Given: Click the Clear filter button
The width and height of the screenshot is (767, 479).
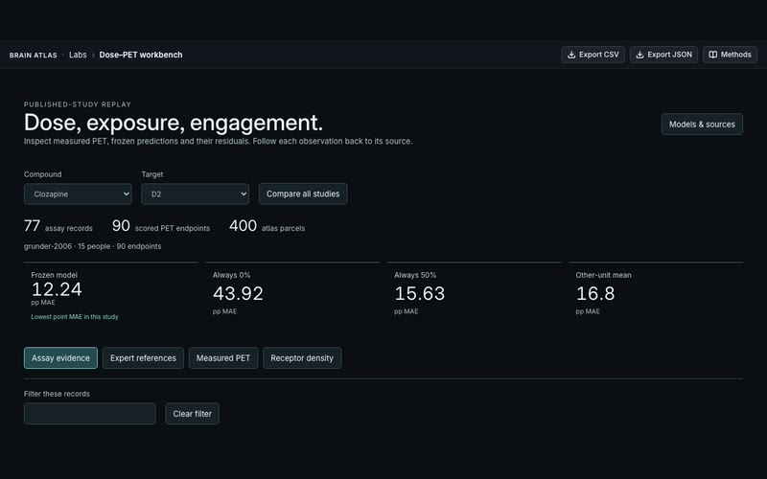Looking at the screenshot, I should pyautogui.click(x=193, y=414).
